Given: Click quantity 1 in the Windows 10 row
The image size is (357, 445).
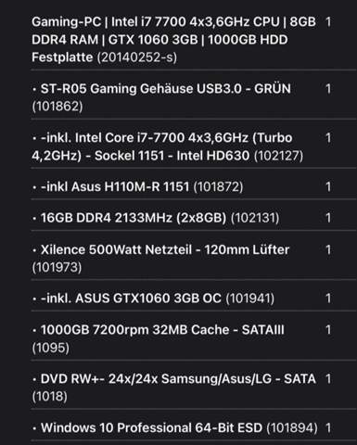Looking at the screenshot, I should [328, 428].
